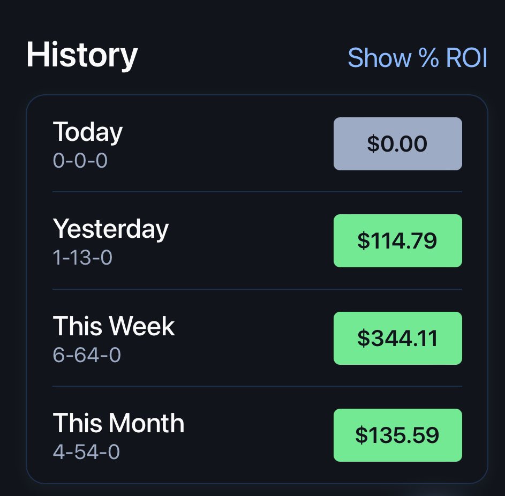
Task: Open the This Month row label
Action: [118, 423]
